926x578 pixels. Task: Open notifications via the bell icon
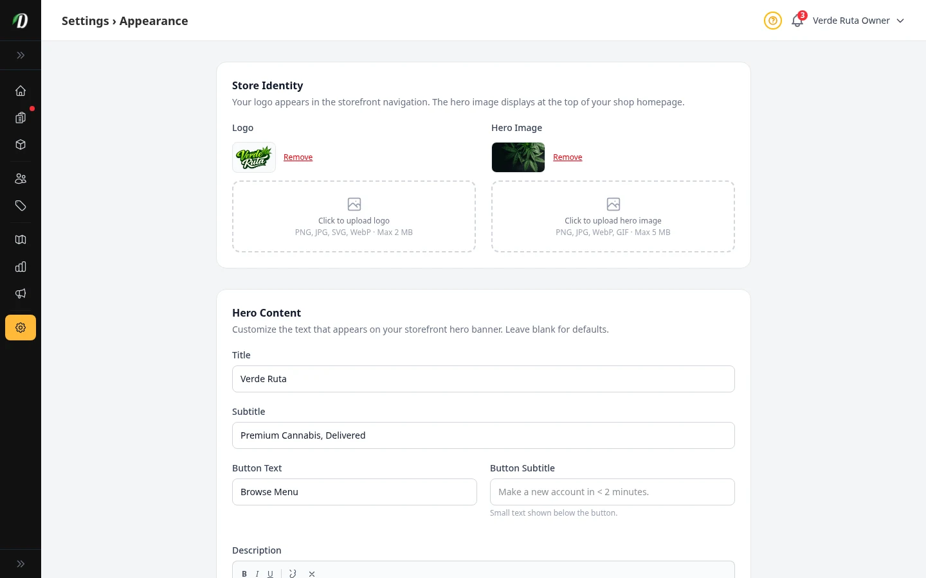(797, 21)
